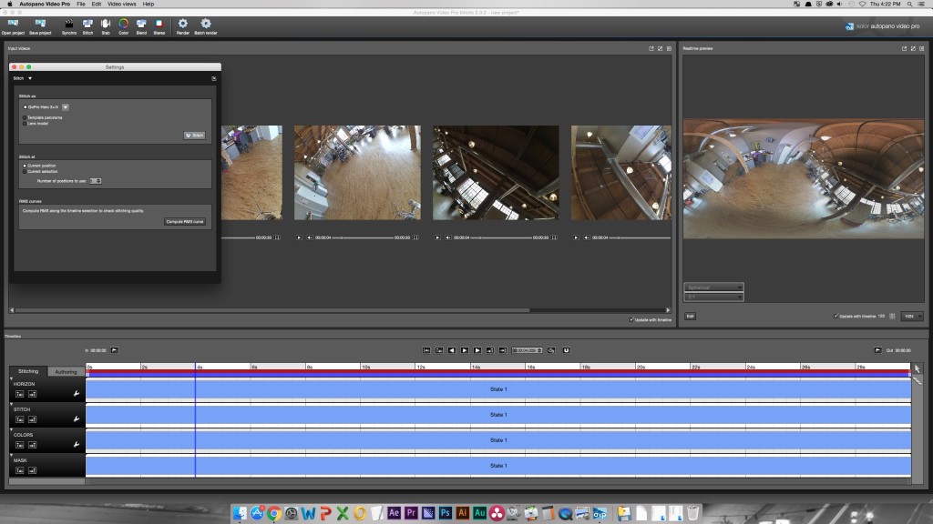This screenshot has width=933, height=524.
Task: Open the Stab stabilization tool
Action: tap(106, 26)
